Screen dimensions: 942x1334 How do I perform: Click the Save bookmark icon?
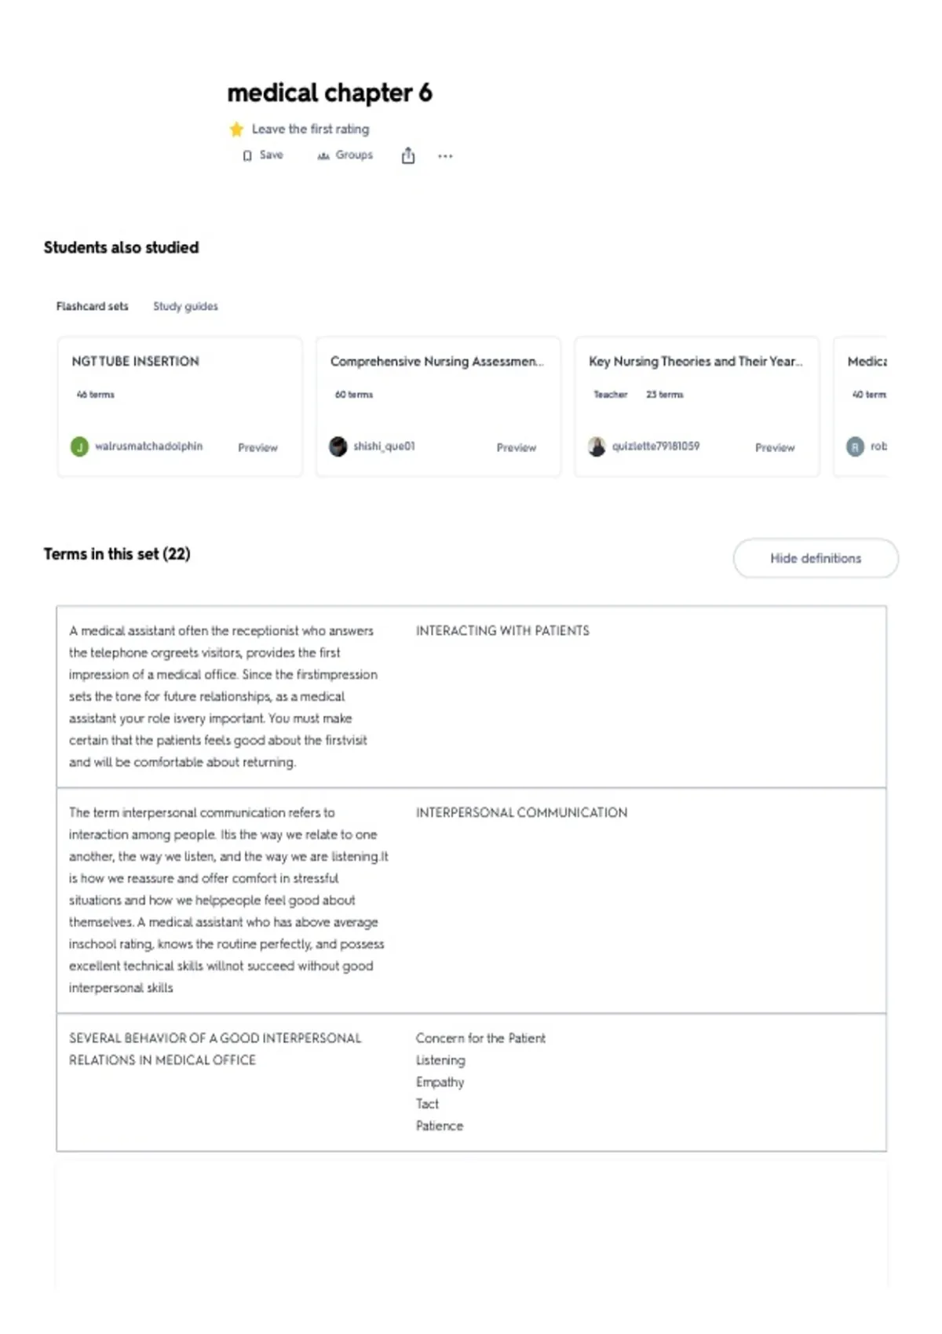pyautogui.click(x=247, y=155)
